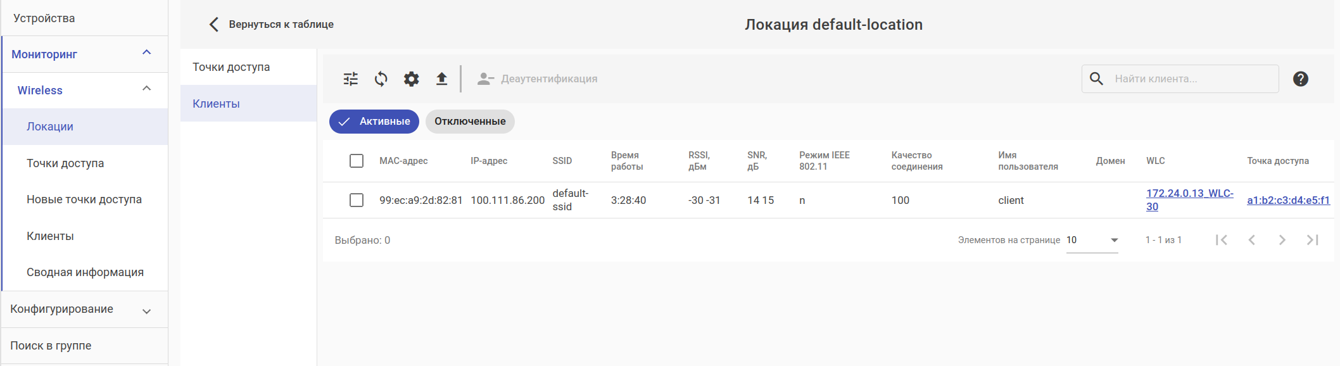
Task: Click the username cell client
Action: tap(1011, 200)
